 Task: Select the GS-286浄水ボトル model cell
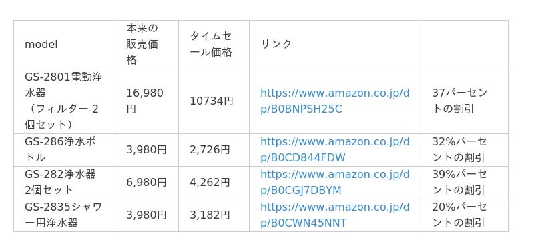[64, 150]
